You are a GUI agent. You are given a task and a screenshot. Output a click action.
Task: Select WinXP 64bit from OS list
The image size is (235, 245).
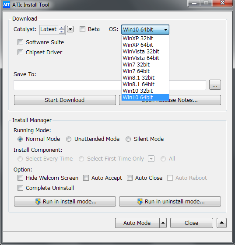(x=145, y=45)
